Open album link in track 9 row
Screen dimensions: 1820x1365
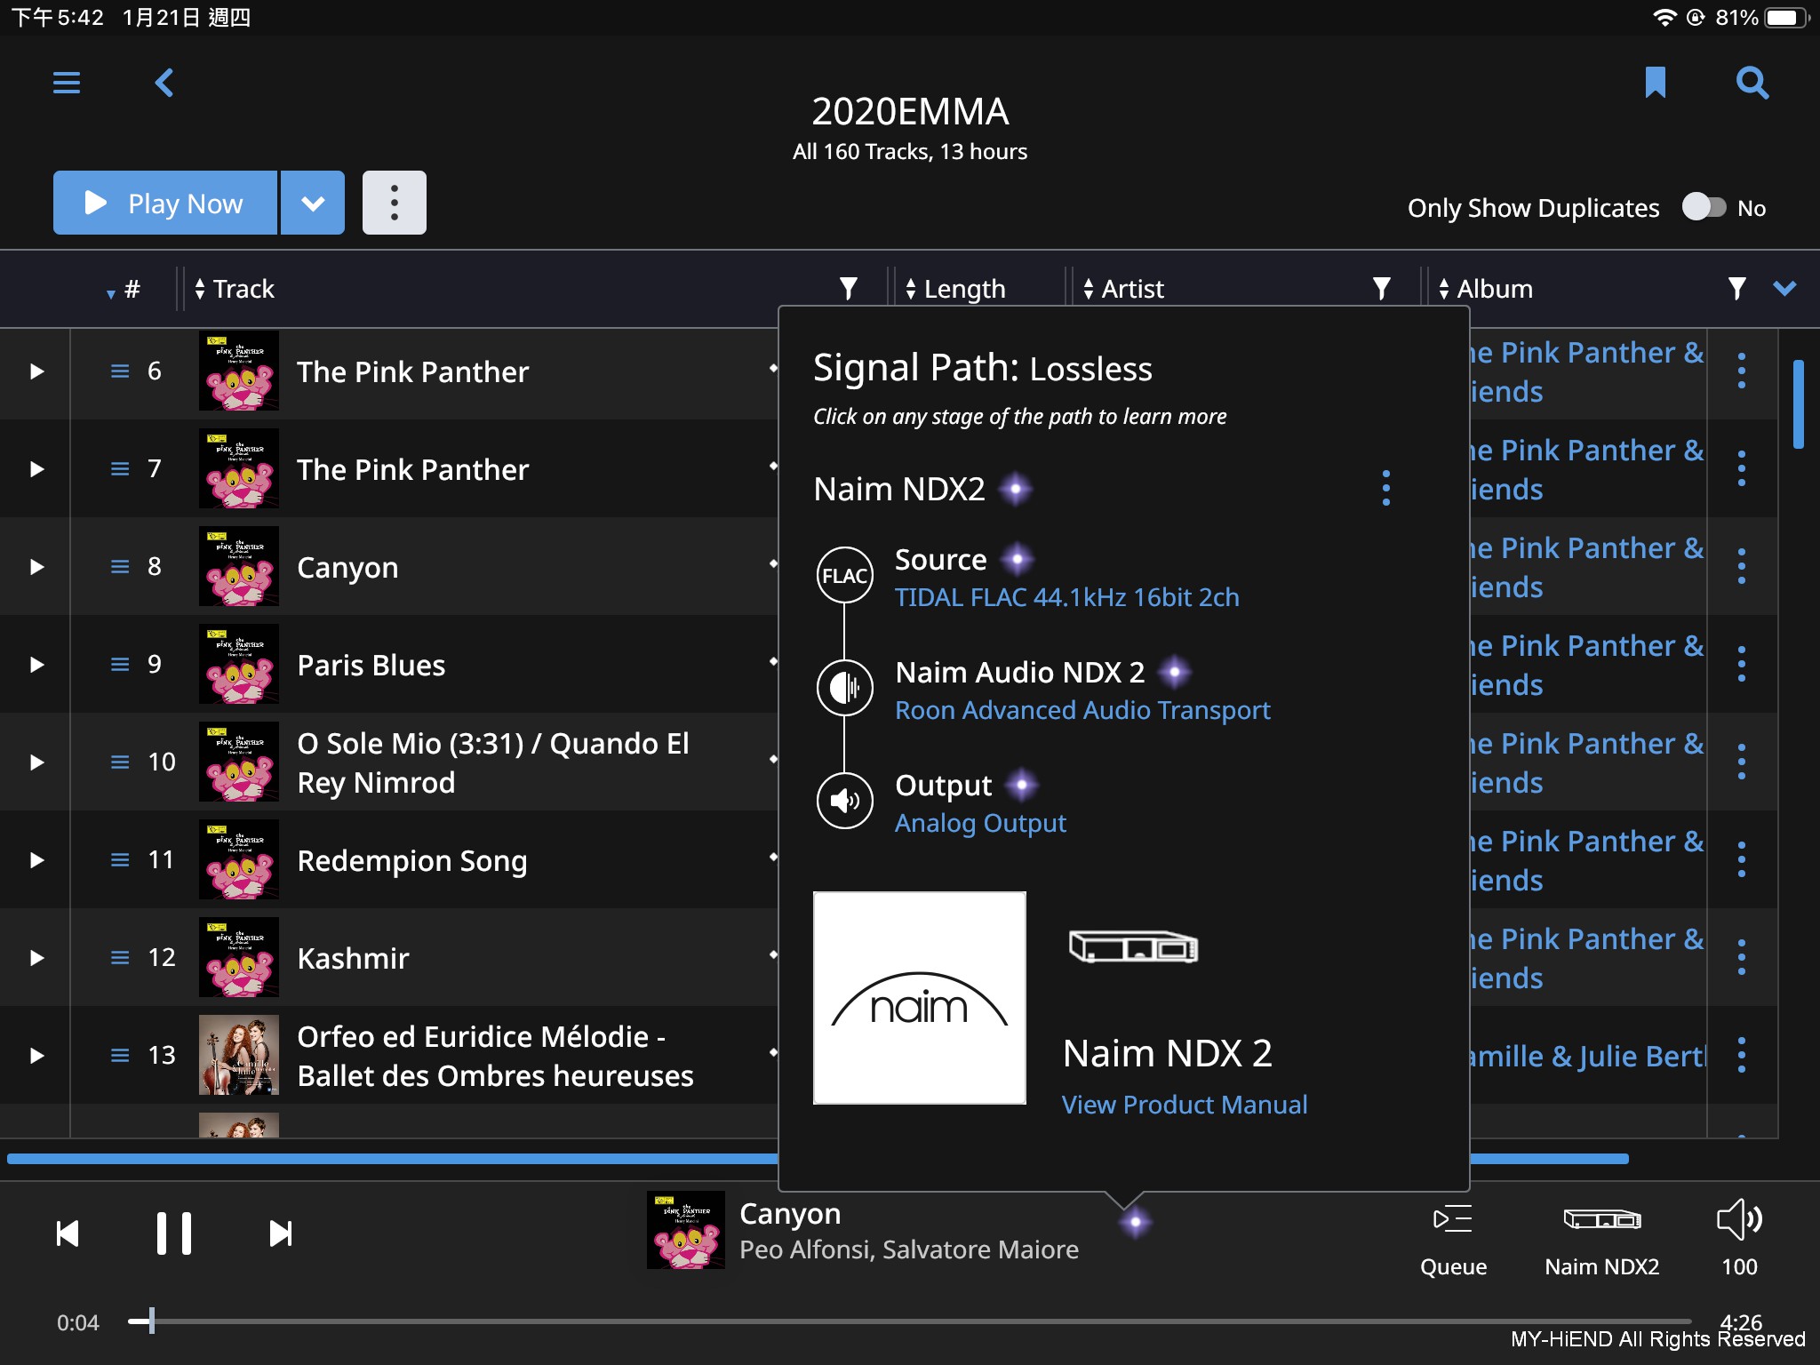pyautogui.click(x=1587, y=665)
